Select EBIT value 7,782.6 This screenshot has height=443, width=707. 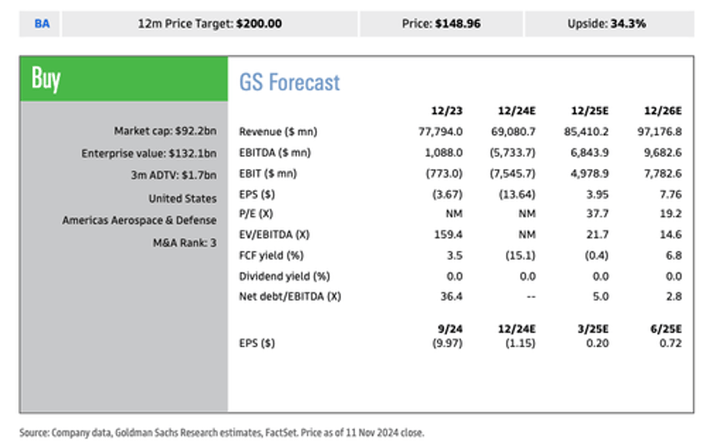coord(663,173)
